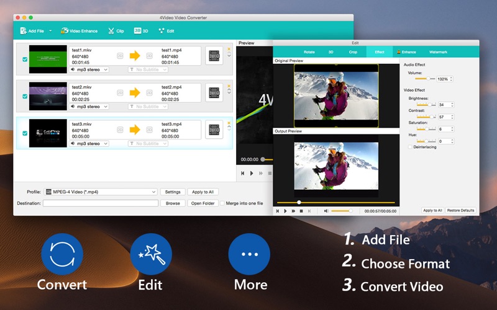Switch to the Enhance tab
The width and height of the screenshot is (497, 310).
tap(406, 52)
